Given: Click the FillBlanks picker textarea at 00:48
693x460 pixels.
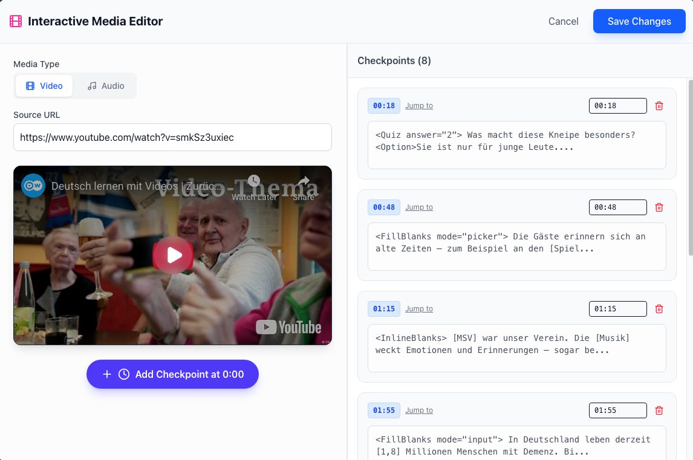Looking at the screenshot, I should click(x=516, y=247).
